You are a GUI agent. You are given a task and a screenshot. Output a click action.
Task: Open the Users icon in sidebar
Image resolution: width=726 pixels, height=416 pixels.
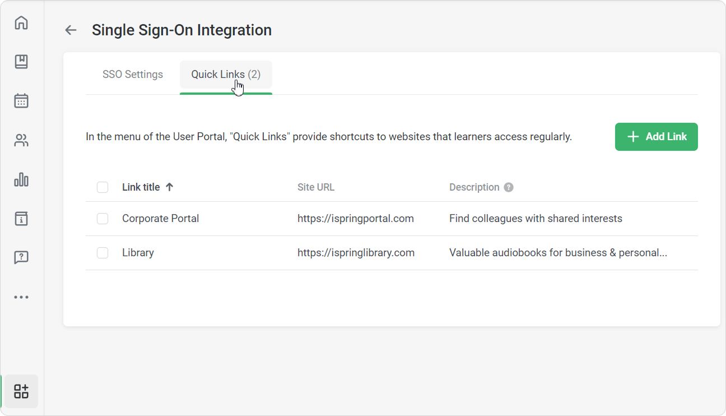point(21,141)
